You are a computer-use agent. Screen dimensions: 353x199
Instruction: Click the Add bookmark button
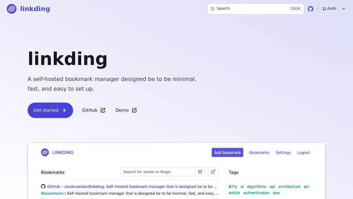click(x=227, y=153)
